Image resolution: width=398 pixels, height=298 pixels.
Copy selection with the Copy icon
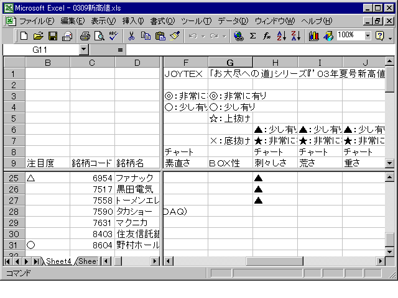coord(146,36)
